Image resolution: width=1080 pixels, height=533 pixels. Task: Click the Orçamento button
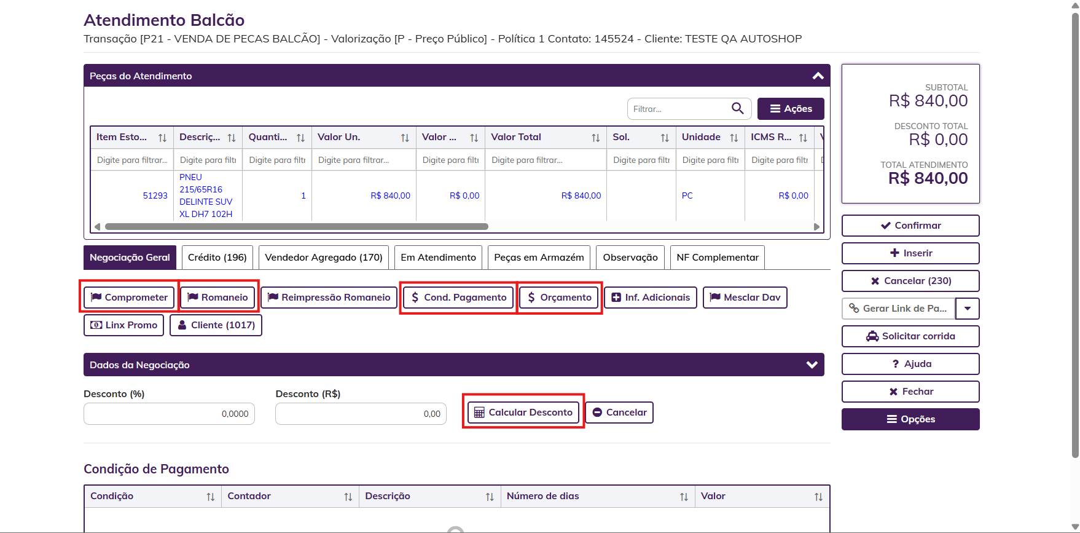tap(559, 298)
